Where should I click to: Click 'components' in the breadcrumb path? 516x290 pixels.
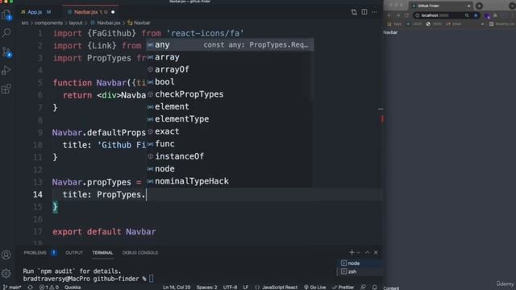tap(48, 23)
